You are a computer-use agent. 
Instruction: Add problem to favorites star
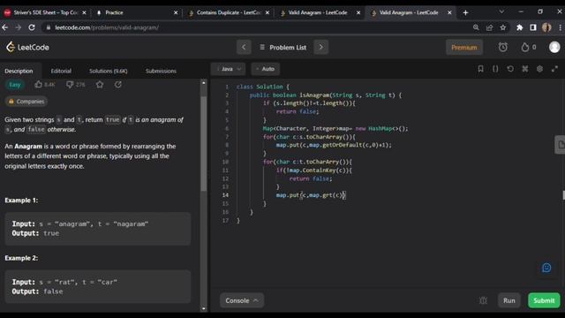point(100,85)
